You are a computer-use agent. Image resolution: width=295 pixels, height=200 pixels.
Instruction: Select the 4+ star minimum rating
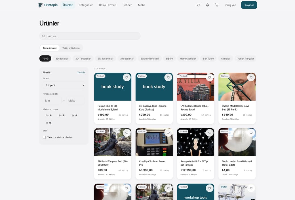click(49, 115)
